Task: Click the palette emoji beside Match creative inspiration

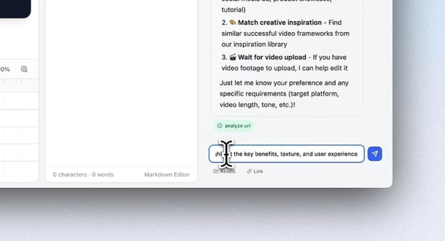Action: click(233, 22)
